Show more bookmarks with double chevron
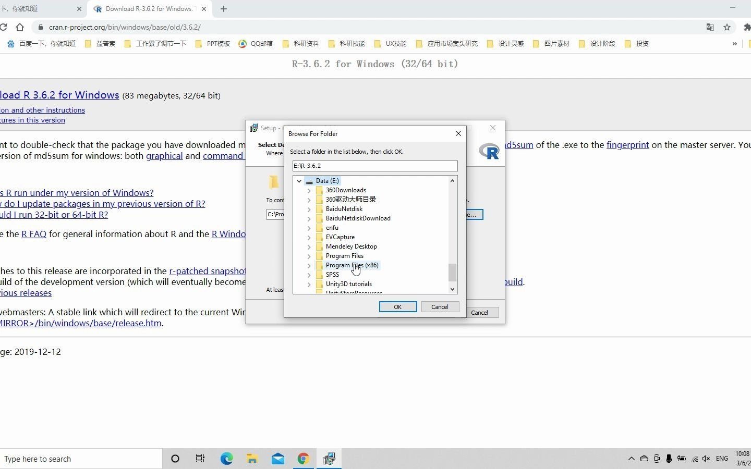 pos(734,44)
